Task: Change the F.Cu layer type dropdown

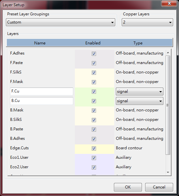Action: [x=140, y=91]
